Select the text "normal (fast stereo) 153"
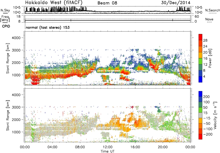 pos(48,27)
